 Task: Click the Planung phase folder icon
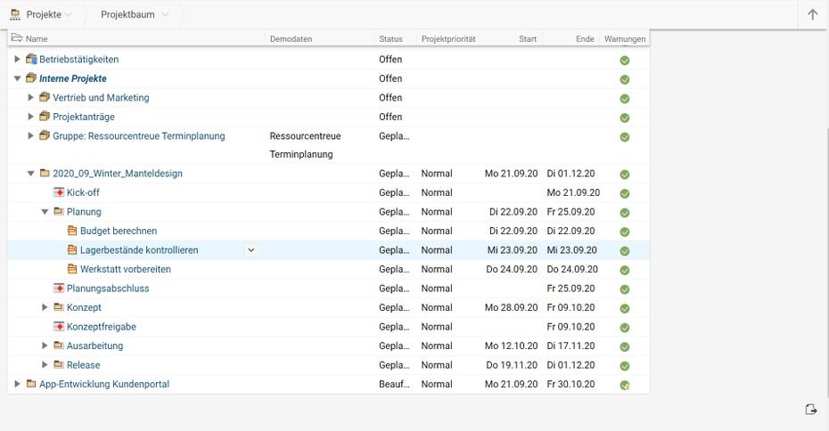point(59,211)
